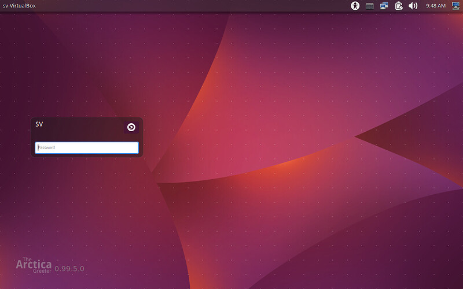This screenshot has height=289, width=463.
Task: Open the on-screen keyboard indicator
Action: (x=369, y=6)
